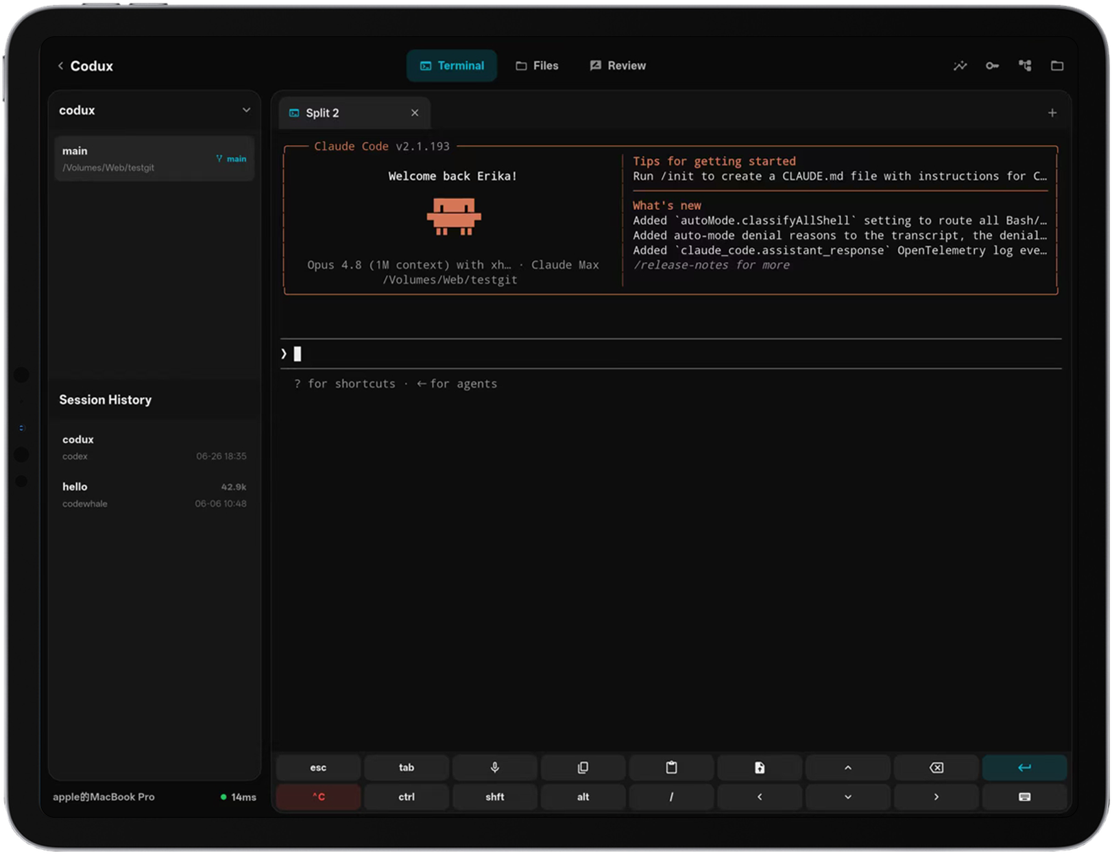This screenshot has width=1112, height=854.
Task: Expand the codux project dropdown
Action: tap(246, 110)
